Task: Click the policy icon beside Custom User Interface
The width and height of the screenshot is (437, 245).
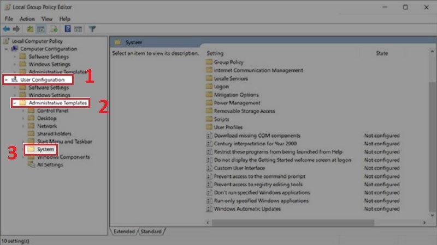Action: tap(209, 168)
